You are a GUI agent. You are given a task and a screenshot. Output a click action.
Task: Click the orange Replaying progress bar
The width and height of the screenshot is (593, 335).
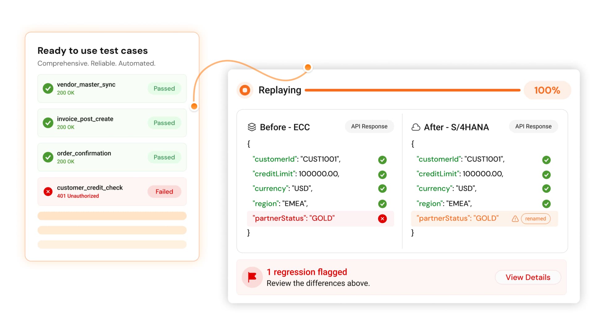(x=412, y=90)
